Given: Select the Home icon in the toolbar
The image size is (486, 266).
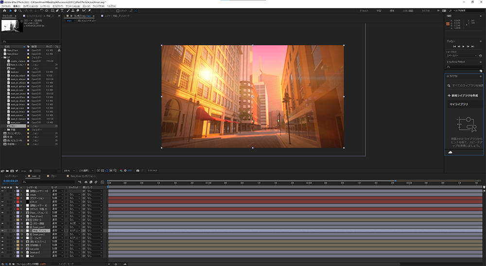Looking at the screenshot, I should click(x=5, y=11).
